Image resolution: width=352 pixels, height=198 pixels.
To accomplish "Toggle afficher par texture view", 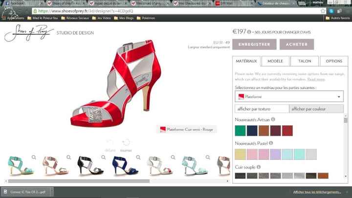I will tap(262, 109).
